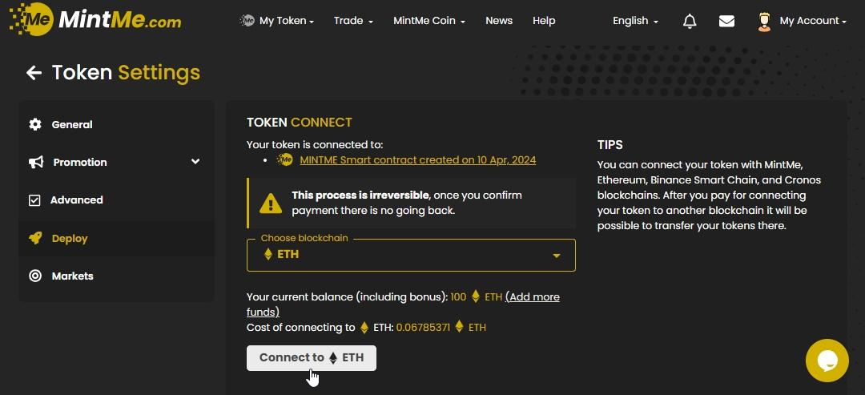Open the messages envelope icon
Screen dimensions: 865x395
click(x=726, y=22)
